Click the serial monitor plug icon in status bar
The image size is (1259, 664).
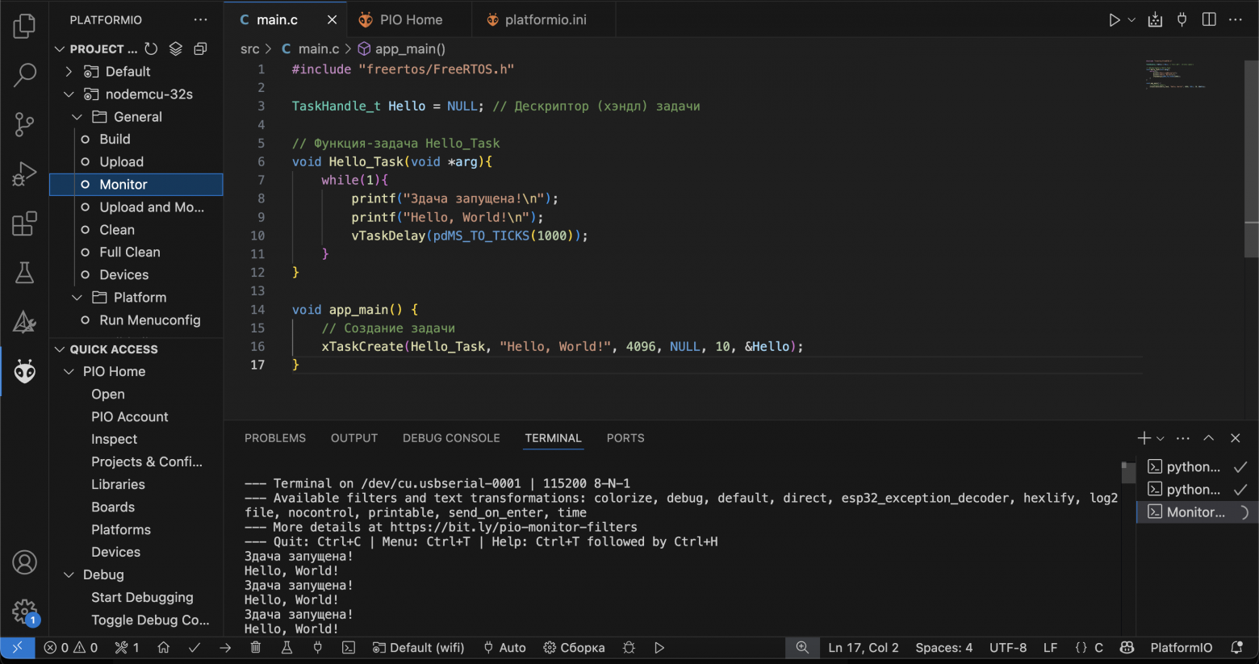point(318,647)
